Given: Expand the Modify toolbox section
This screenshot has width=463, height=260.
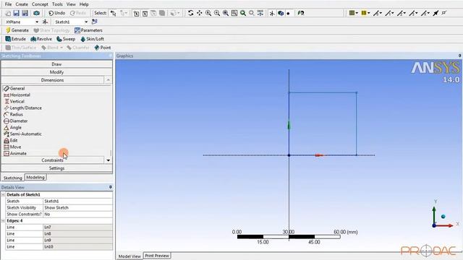Looking at the screenshot, I should coord(56,72).
